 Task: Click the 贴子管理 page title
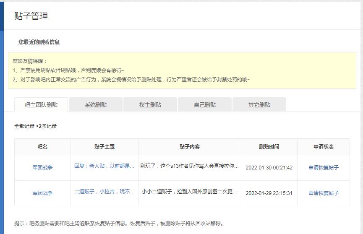(31, 16)
